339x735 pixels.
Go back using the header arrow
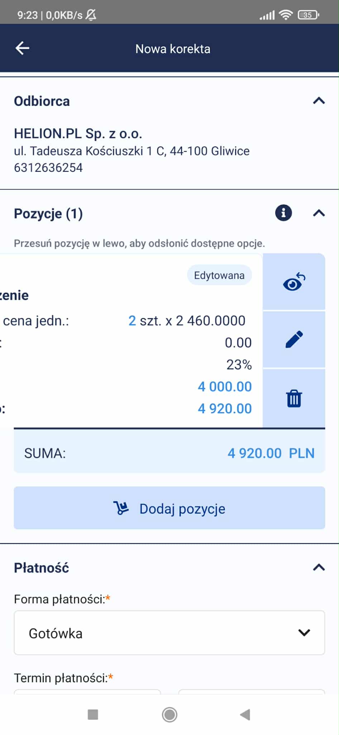22,48
